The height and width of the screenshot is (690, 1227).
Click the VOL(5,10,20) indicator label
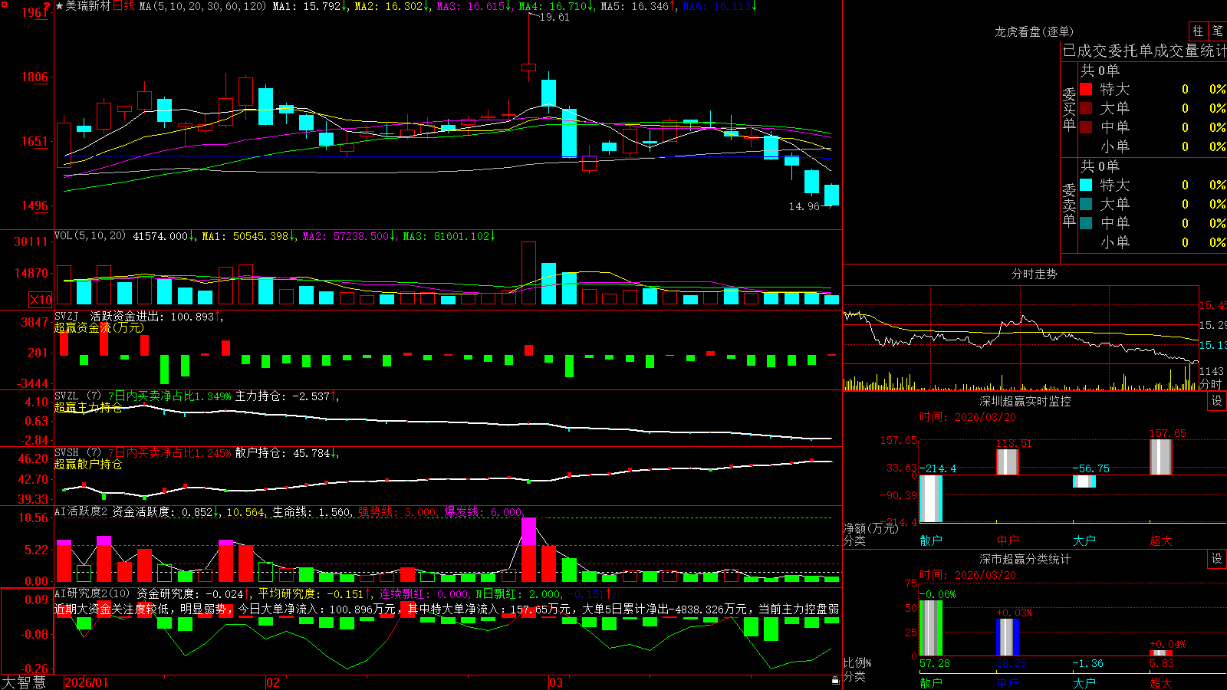click(90, 235)
